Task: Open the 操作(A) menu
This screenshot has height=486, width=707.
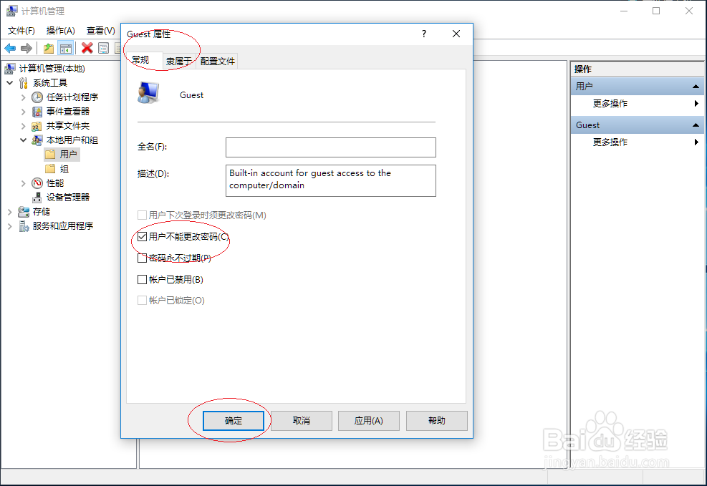Action: click(60, 31)
